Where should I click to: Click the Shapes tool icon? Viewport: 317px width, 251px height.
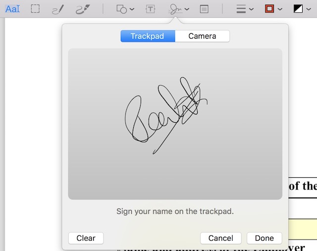(121, 9)
